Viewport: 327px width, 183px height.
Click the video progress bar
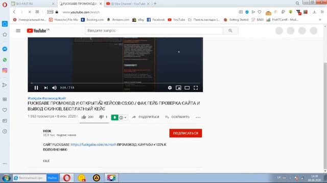tap(115, 83)
